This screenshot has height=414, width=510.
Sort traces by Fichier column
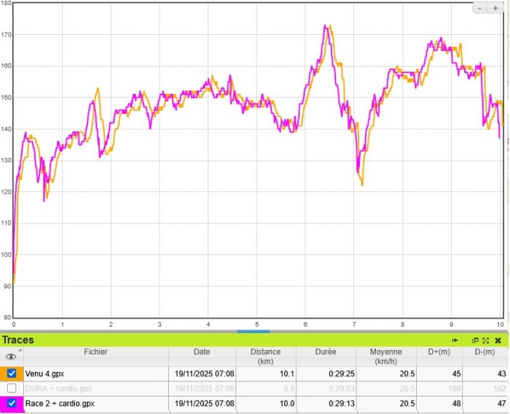pos(95,352)
